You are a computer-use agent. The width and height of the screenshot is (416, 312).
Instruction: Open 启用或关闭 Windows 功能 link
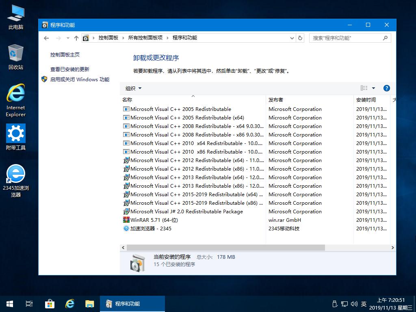coord(80,79)
